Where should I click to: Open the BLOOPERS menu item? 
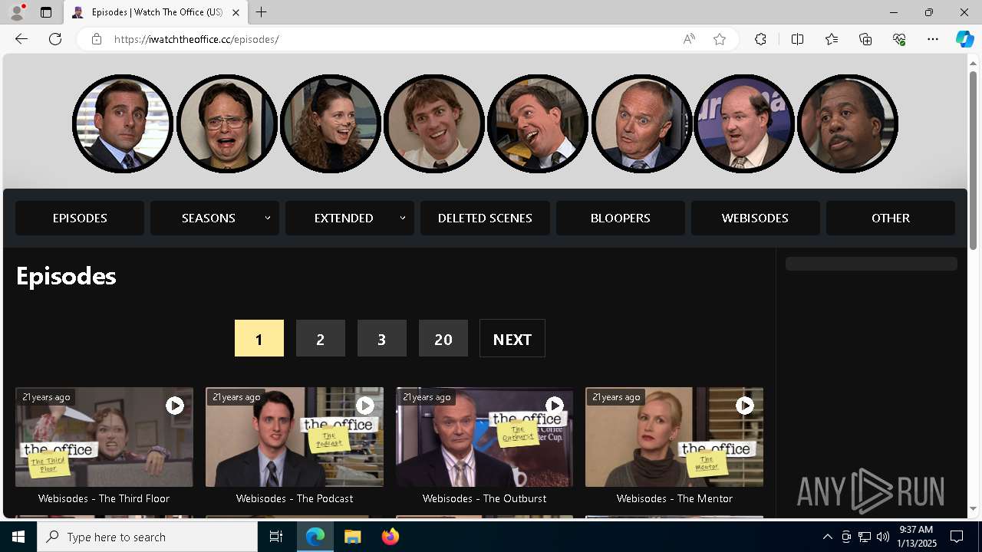(x=621, y=218)
